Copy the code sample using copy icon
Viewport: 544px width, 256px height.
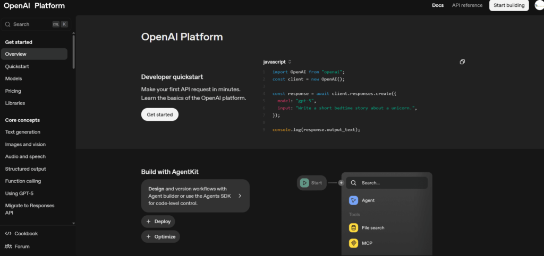[x=462, y=62]
